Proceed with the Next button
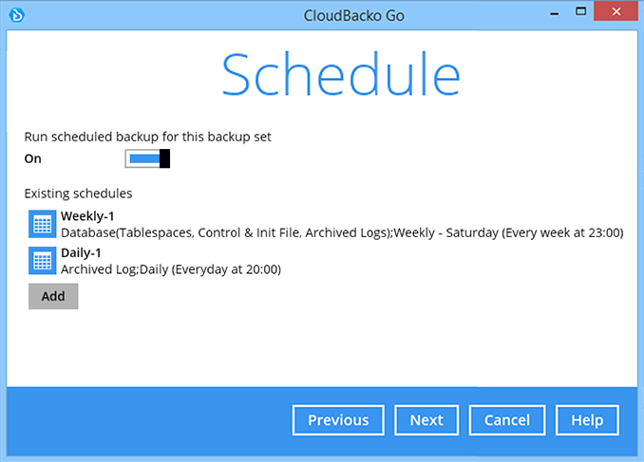Viewport: 644px width, 462px height. click(x=426, y=420)
